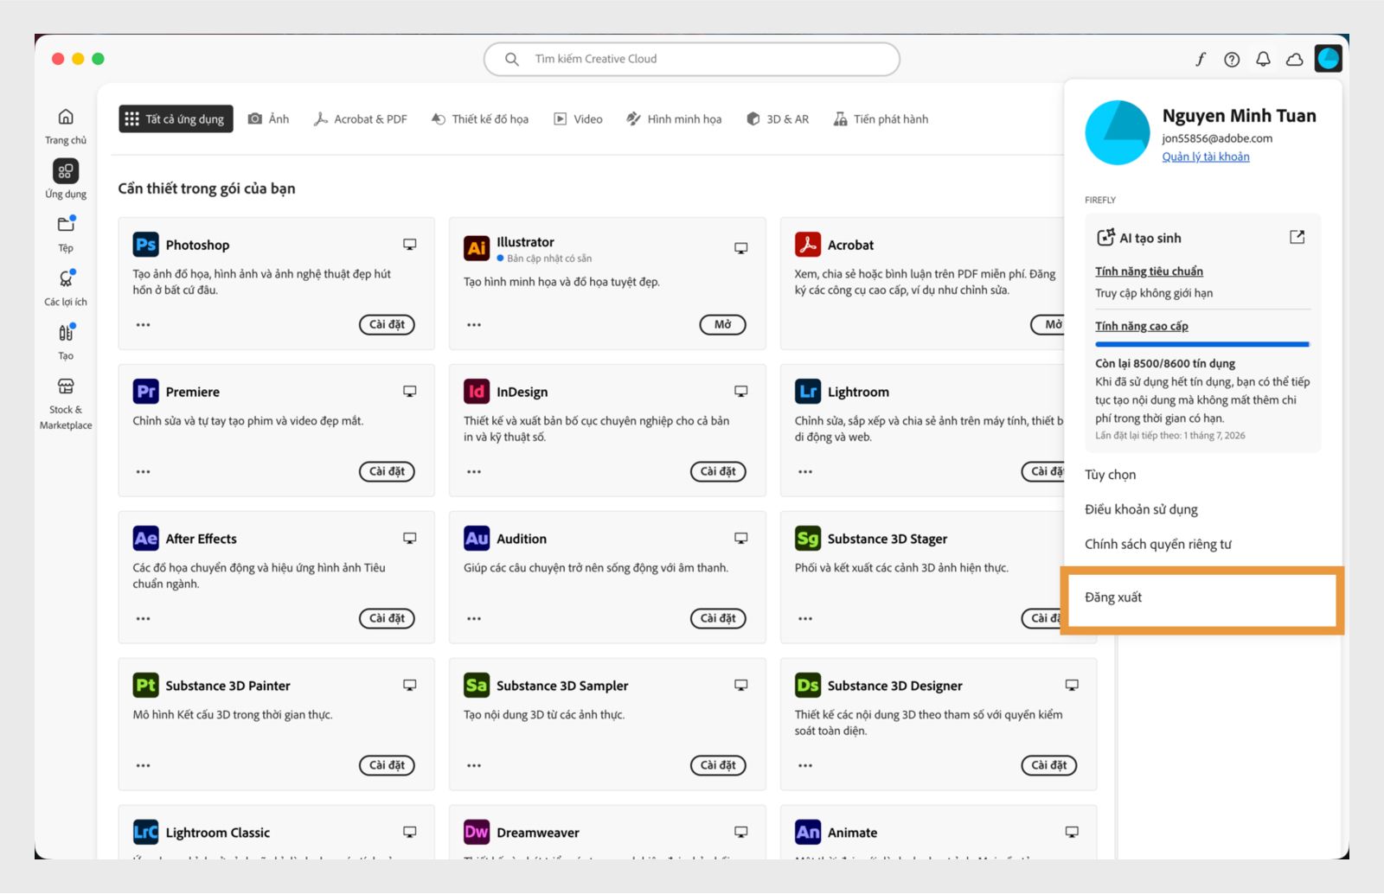Open the Tệp files sidebar icon
Screen dimensions: 1384x894
coord(66,224)
